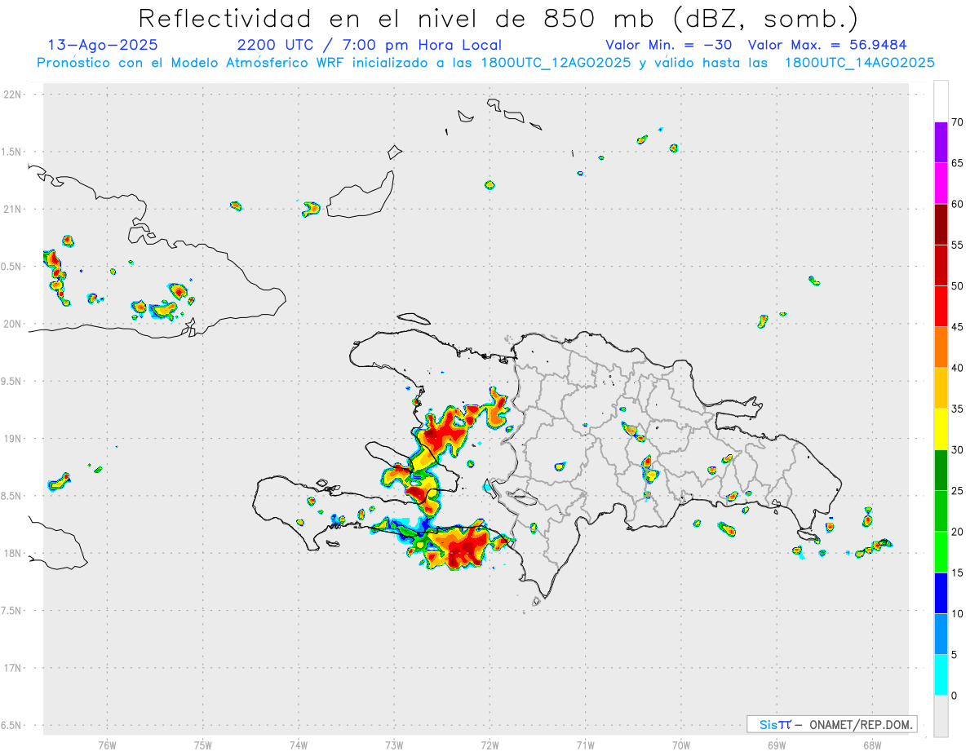Click the '68W' longitude label
The height and width of the screenshot is (756, 979).
(872, 745)
